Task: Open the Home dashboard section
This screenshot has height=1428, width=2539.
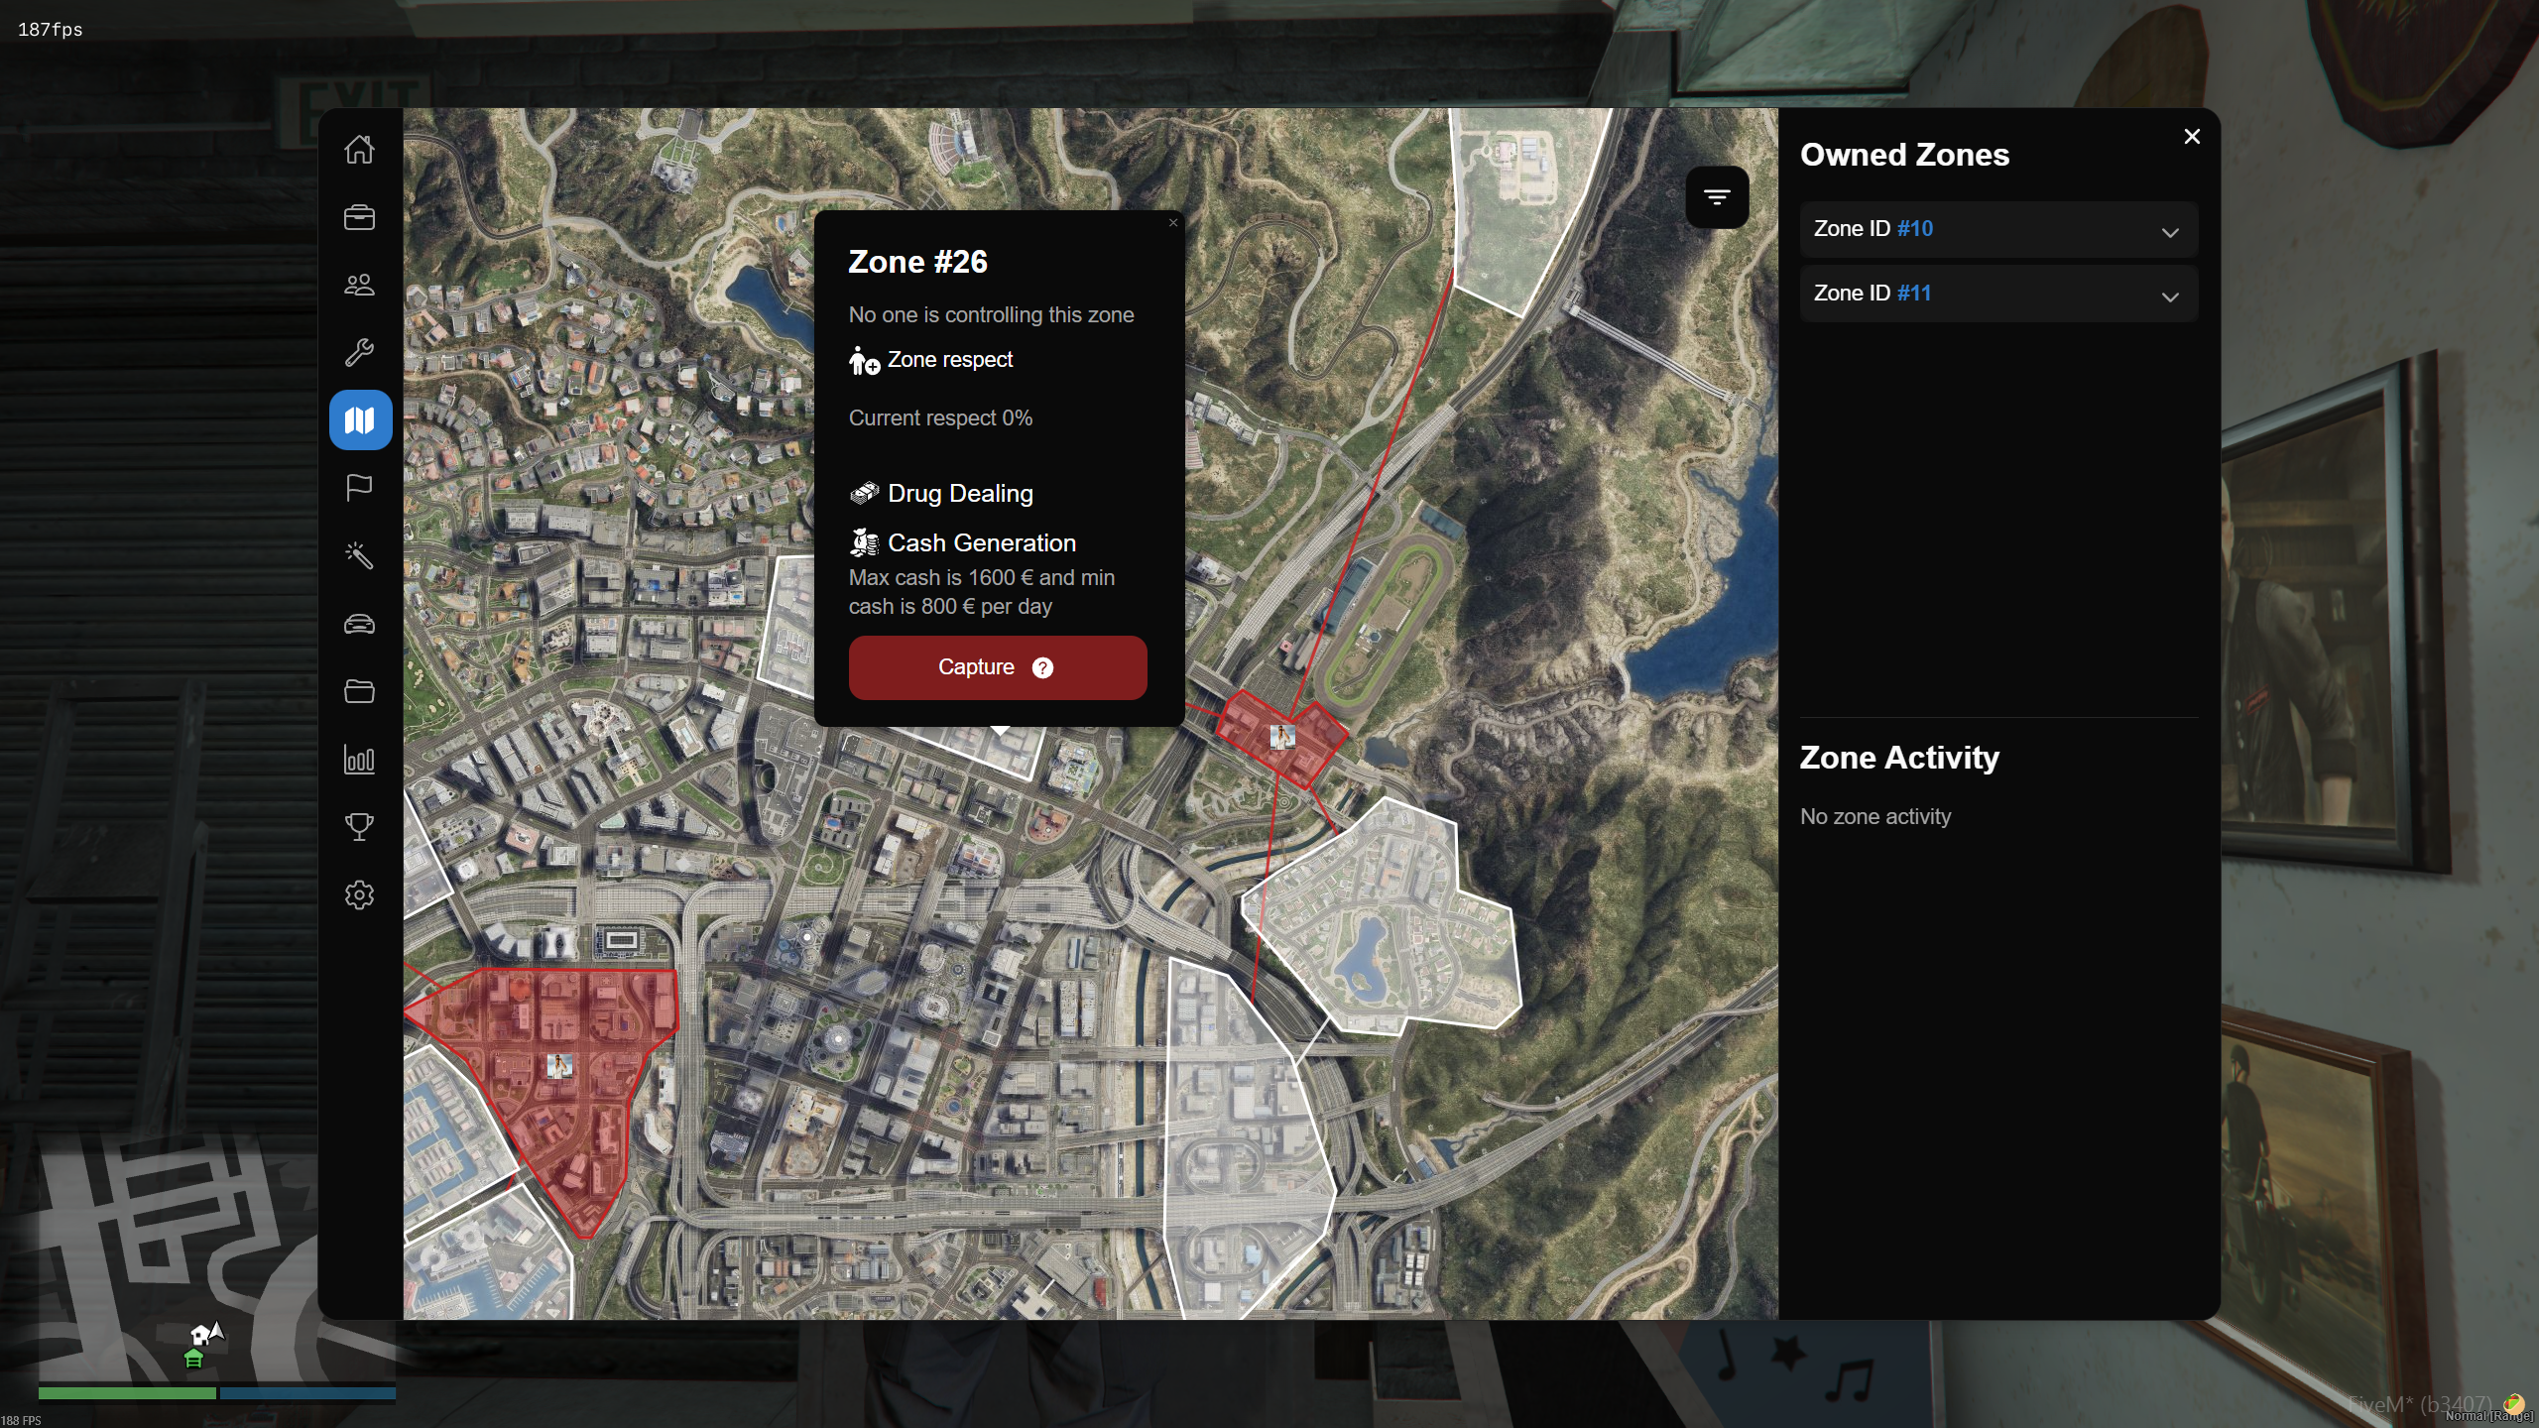Action: pos(359,150)
